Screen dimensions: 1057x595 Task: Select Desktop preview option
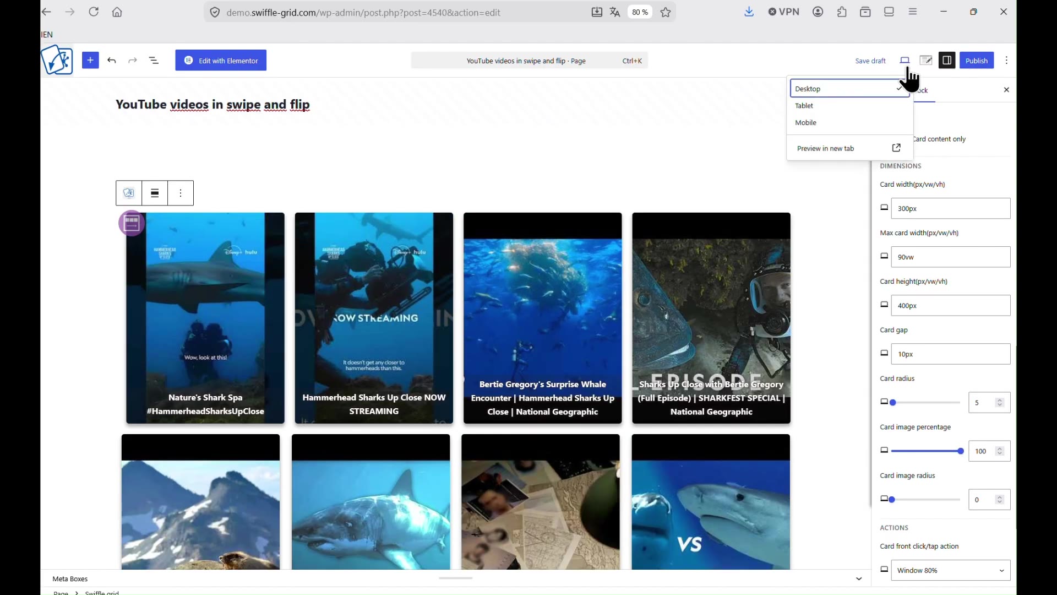[849, 89]
